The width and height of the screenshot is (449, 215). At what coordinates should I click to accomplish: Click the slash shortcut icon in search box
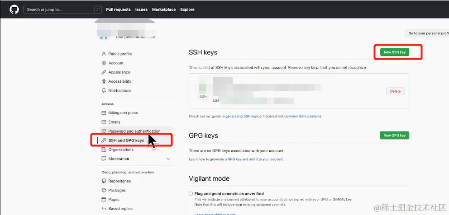(97, 9)
